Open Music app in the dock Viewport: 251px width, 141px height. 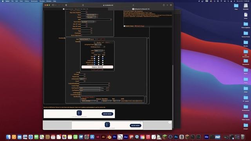(x=148, y=137)
